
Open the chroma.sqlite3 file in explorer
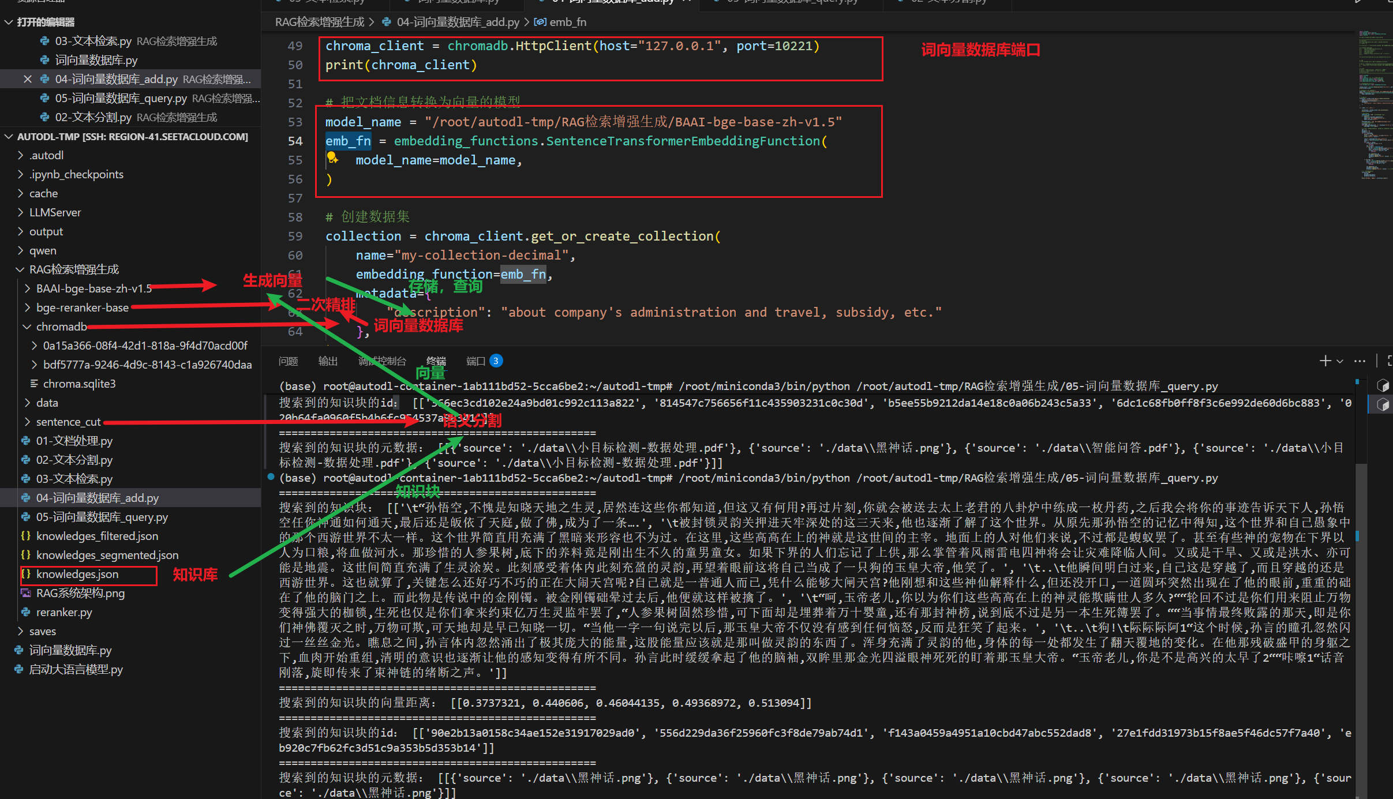coord(79,384)
